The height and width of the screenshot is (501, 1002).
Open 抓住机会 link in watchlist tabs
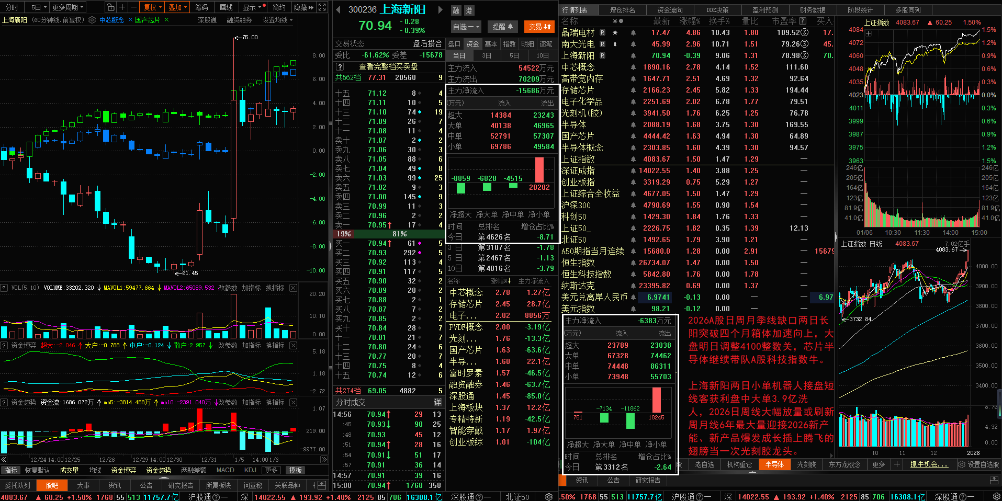(x=929, y=464)
